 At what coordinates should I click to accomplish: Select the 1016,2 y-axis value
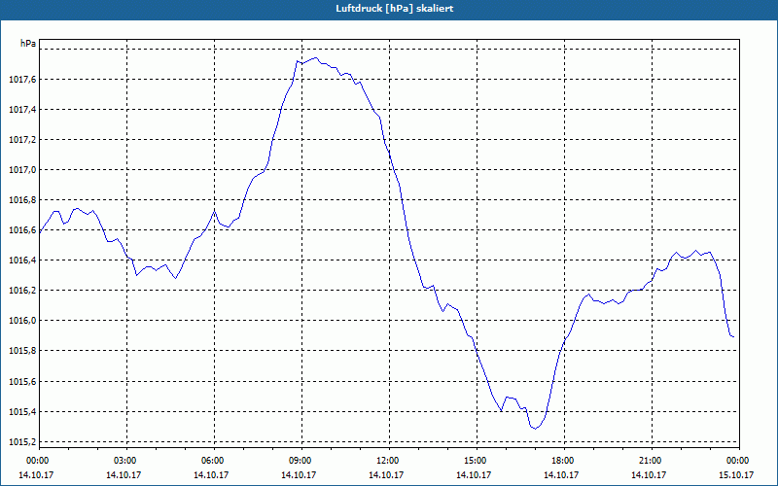pos(22,291)
